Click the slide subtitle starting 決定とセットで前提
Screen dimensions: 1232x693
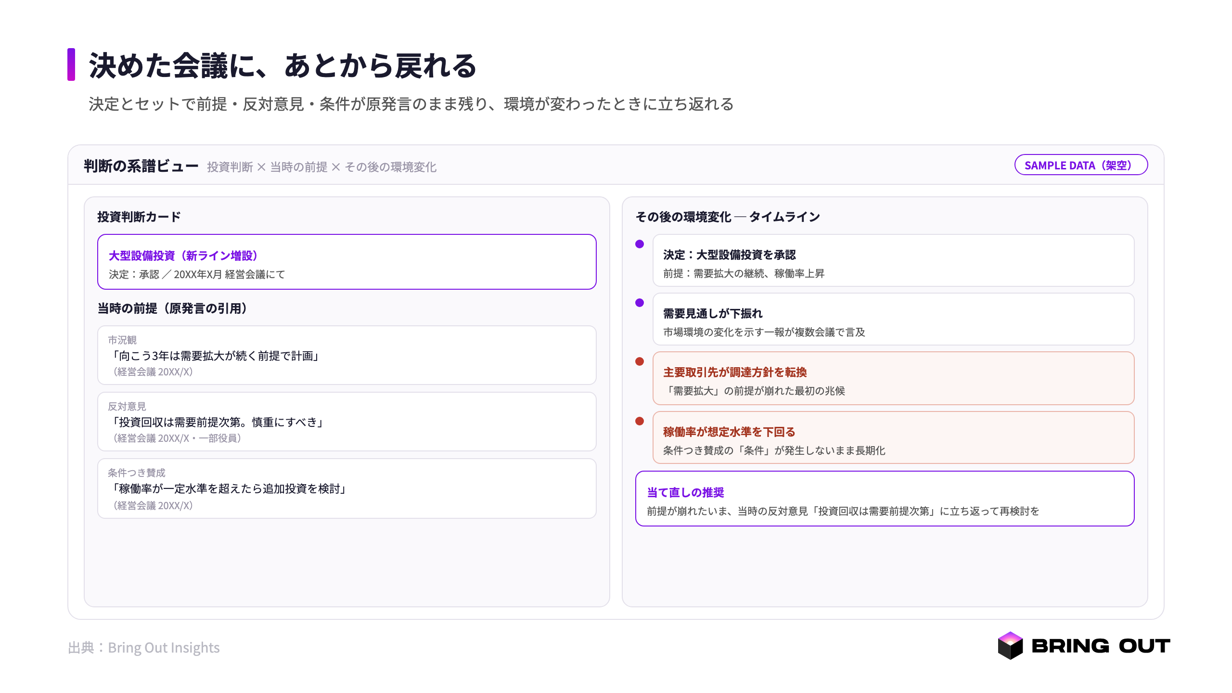coord(411,104)
